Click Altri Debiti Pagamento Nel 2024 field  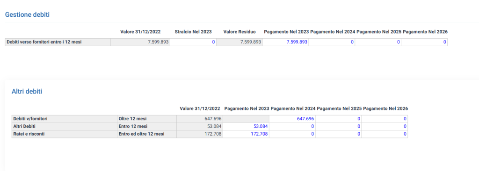point(292,126)
